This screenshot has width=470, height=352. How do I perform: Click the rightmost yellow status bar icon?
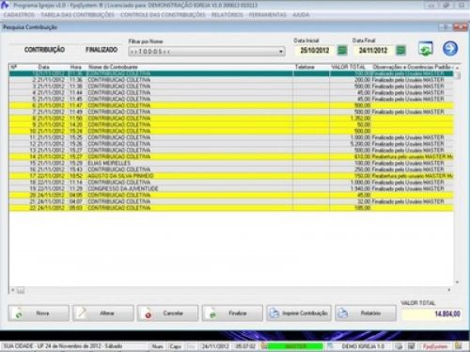click(x=459, y=345)
